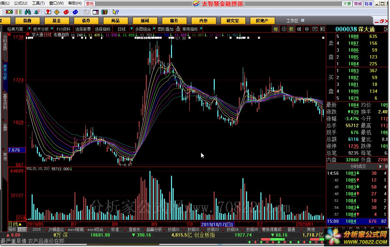Click the red gear icon at chart corner
390x247 pixels.
[x=9, y=35]
